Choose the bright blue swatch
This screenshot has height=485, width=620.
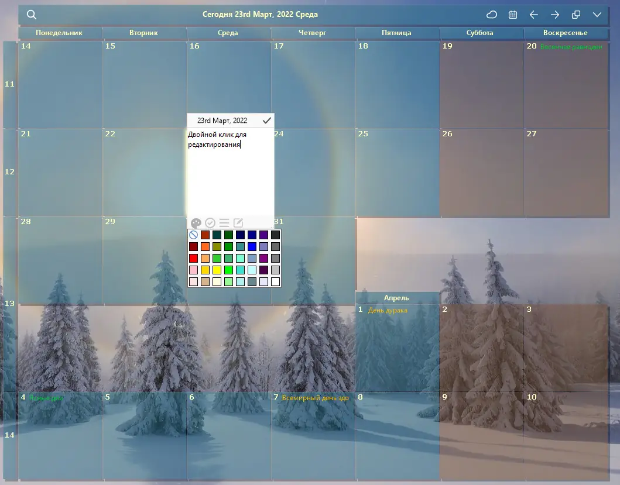(252, 247)
